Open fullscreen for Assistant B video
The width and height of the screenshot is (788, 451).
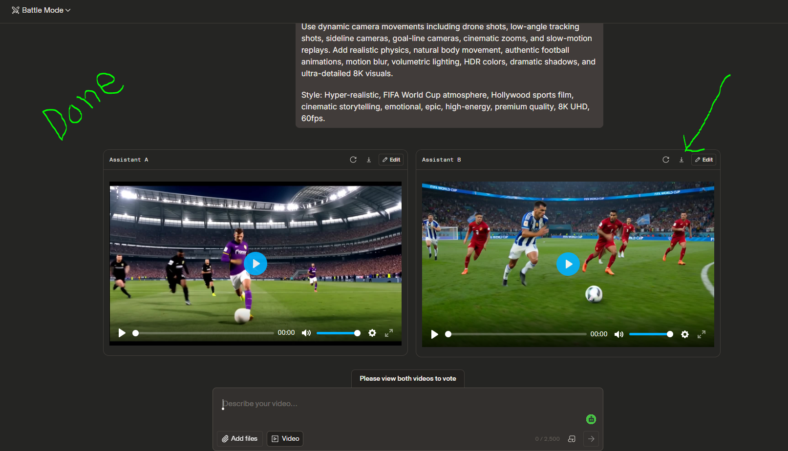coord(702,334)
